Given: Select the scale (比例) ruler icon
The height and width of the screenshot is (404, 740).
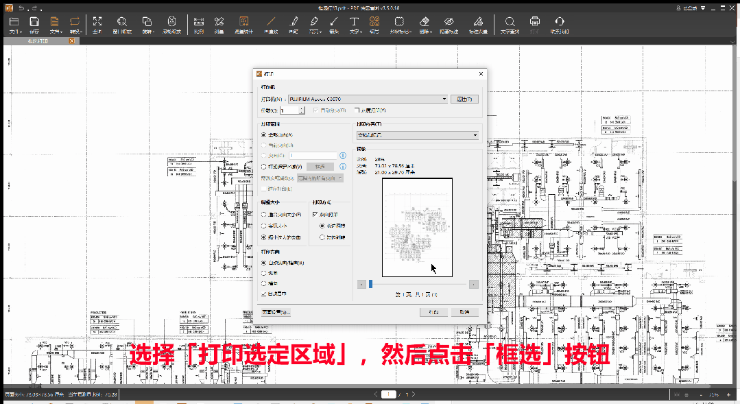Looking at the screenshot, I should [199, 22].
